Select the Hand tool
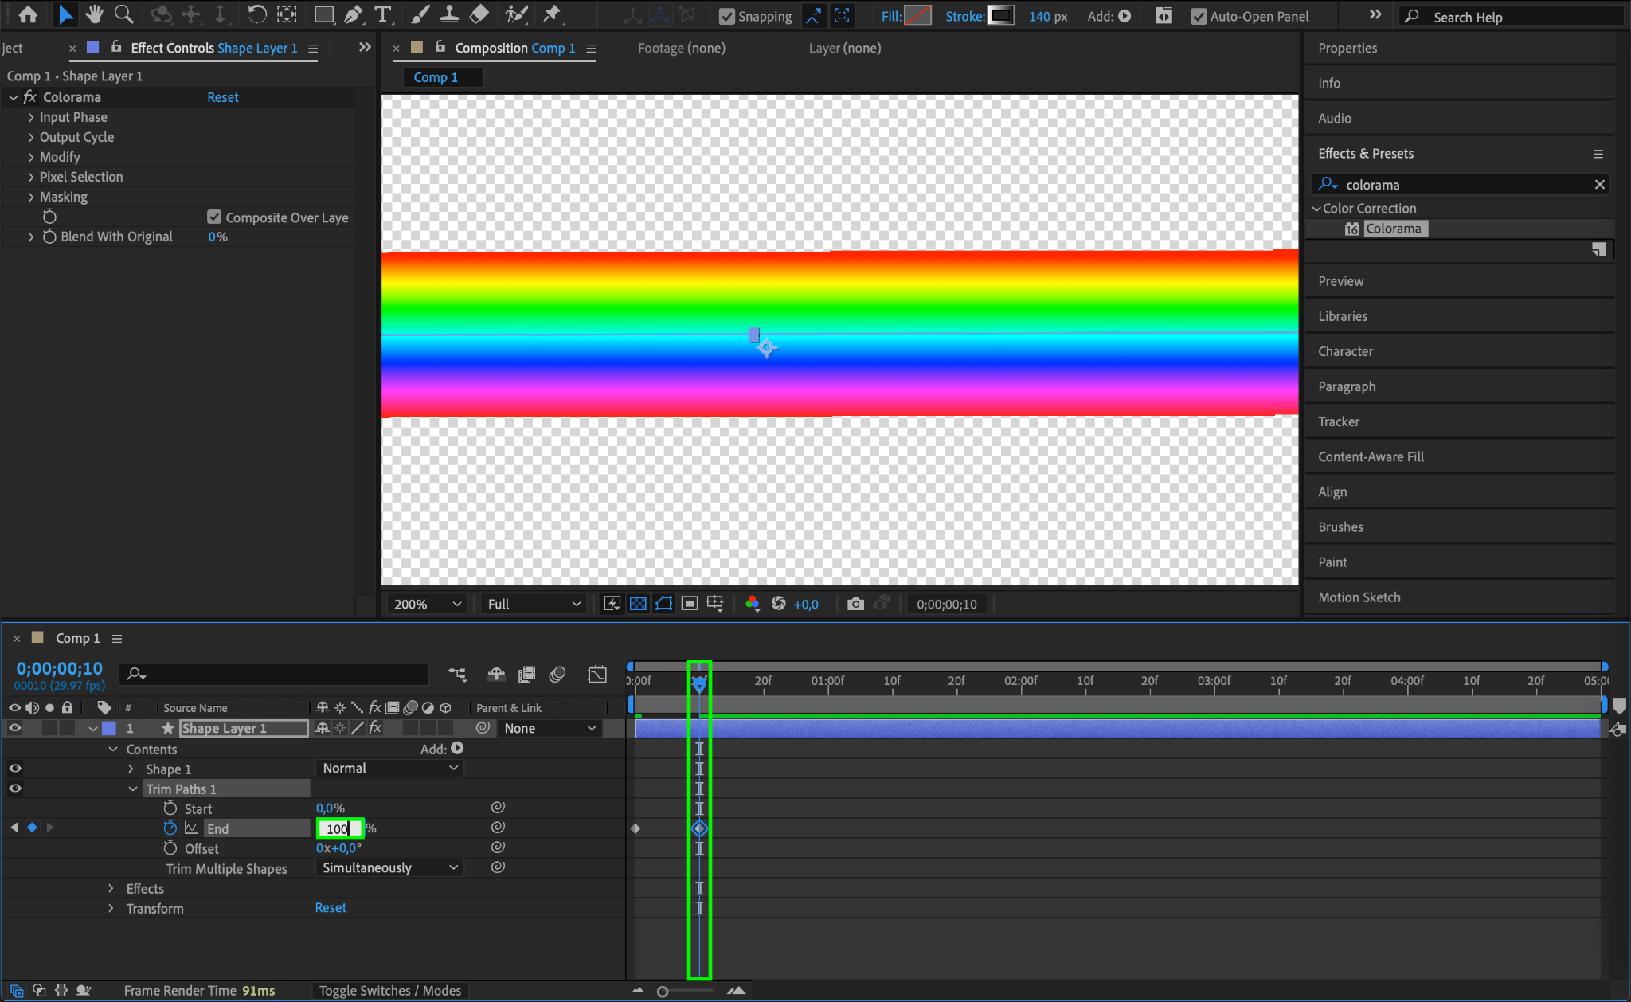 pos(95,14)
